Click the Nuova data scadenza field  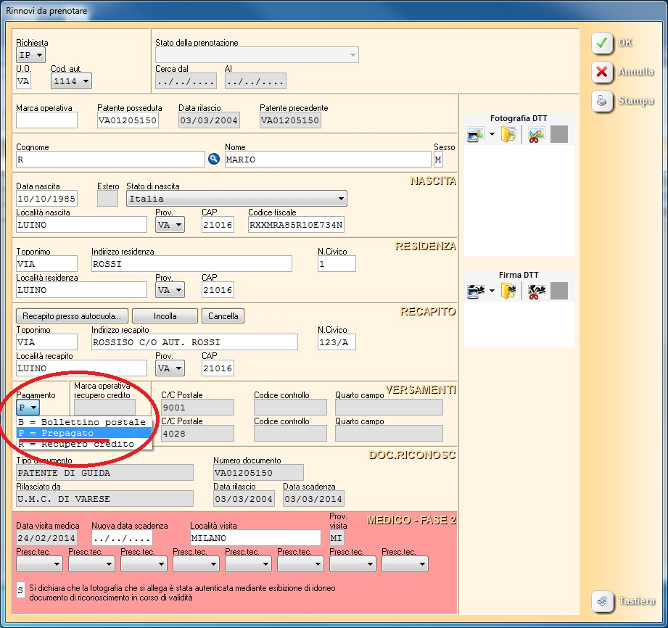point(122,538)
